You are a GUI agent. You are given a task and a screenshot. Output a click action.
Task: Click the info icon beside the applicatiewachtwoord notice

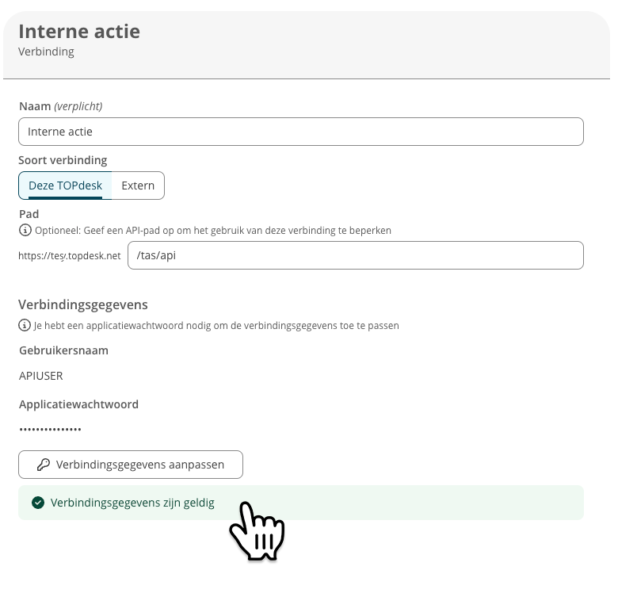pos(25,325)
